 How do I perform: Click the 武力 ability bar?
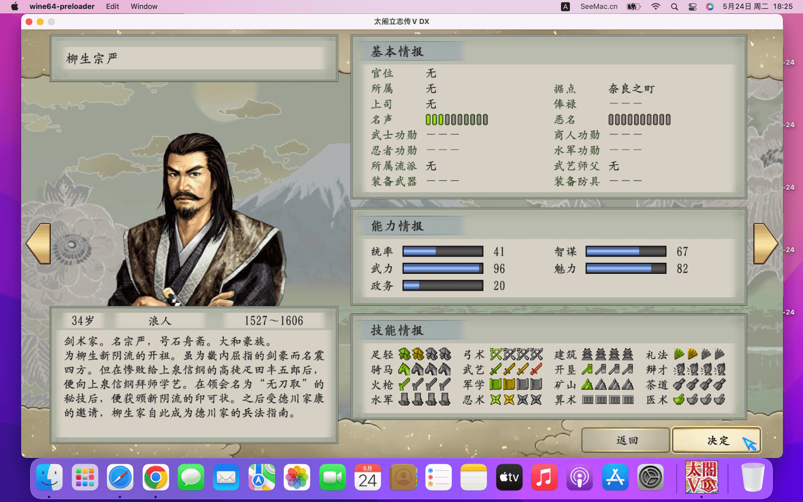pyautogui.click(x=443, y=269)
